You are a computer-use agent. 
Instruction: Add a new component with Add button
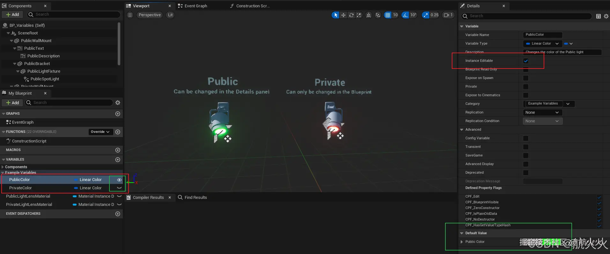click(x=12, y=15)
